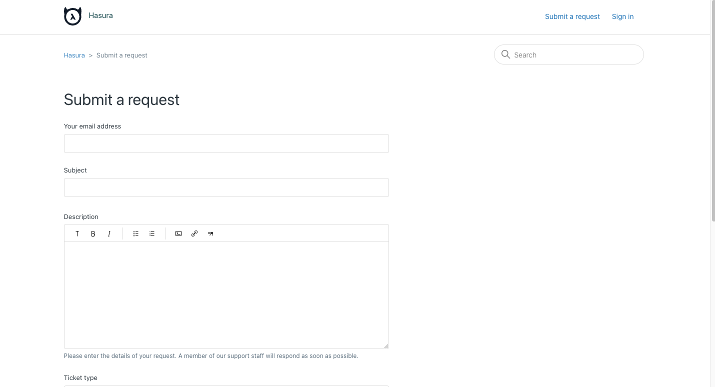Screen dimensions: 715x387
Task: Click inside the Subject field
Action: click(x=226, y=187)
